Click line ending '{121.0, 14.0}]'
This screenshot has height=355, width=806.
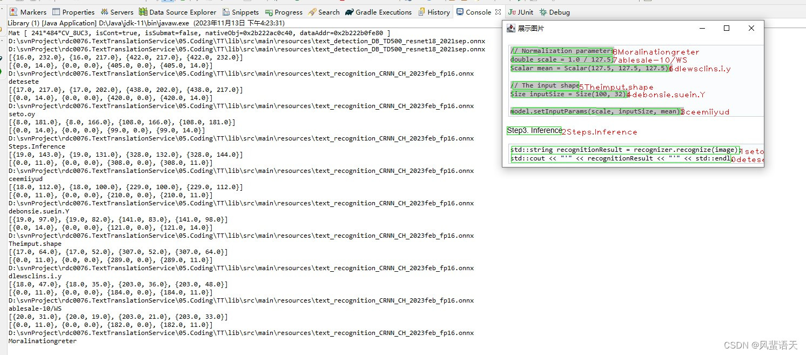click(111, 227)
